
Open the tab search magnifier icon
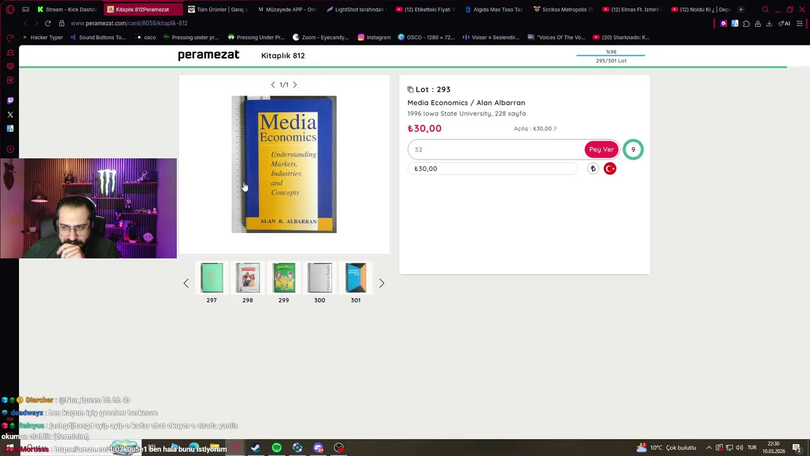pyautogui.click(x=765, y=9)
